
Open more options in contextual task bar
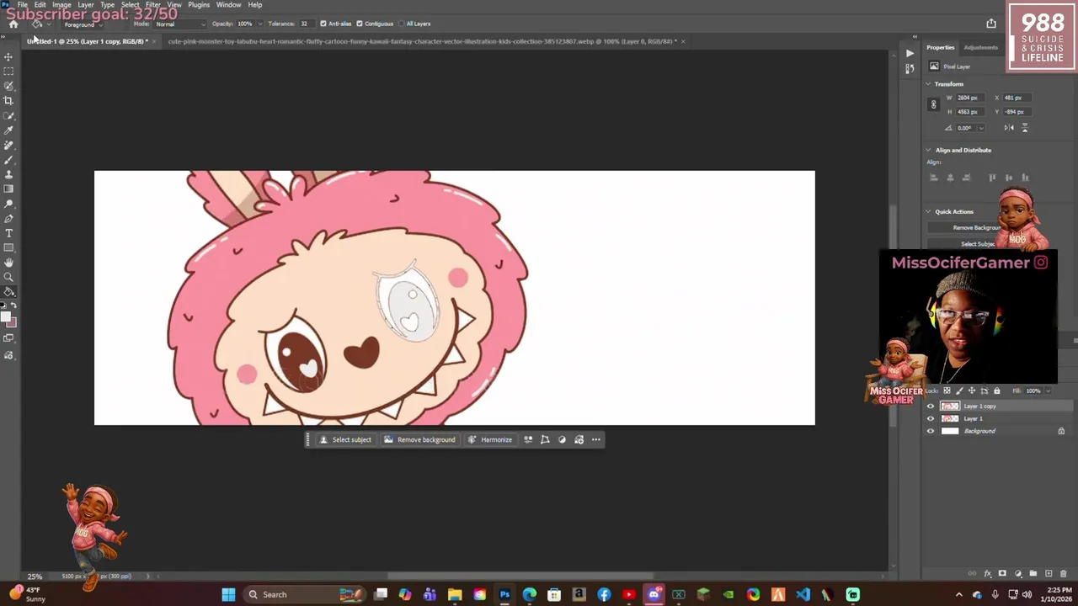596,439
